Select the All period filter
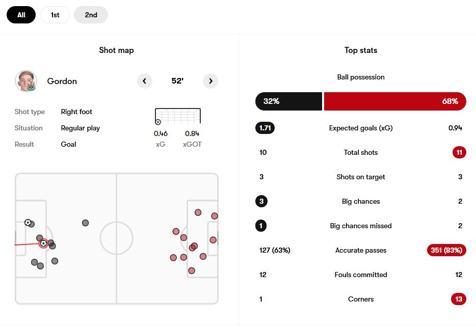Viewport: 476px width, 326px height. [21, 15]
